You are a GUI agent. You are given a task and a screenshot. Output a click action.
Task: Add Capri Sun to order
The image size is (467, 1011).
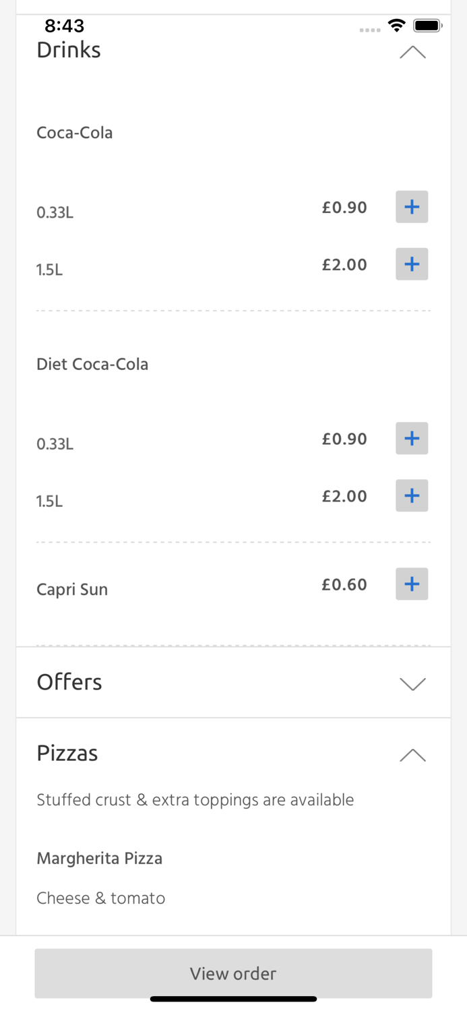tap(411, 584)
